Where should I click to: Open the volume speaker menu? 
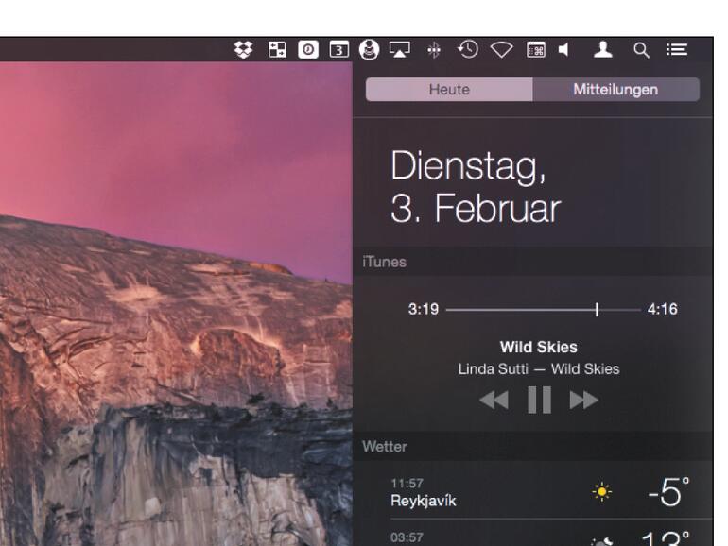[x=563, y=50]
